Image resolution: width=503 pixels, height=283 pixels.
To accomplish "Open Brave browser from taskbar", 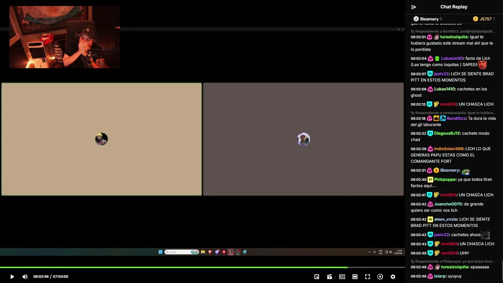I will click(210, 252).
